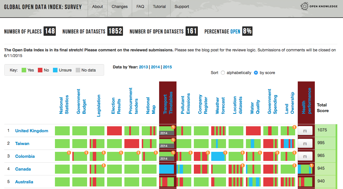This screenshot has height=189, width=343.
Task: Click orange badge on Canada Land Ownership
Action: coord(294,165)
